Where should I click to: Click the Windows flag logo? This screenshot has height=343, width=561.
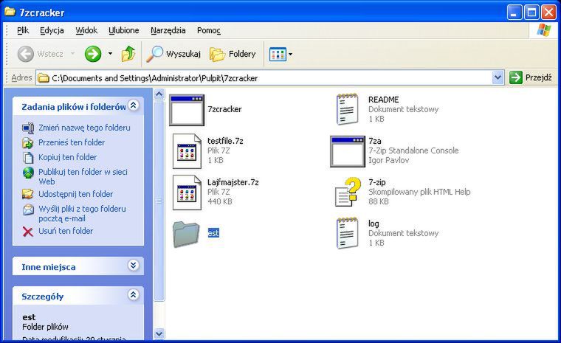pos(544,30)
